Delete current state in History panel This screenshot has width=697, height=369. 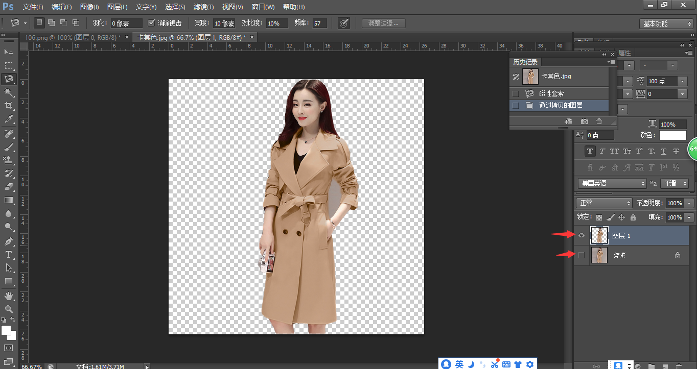tap(599, 121)
